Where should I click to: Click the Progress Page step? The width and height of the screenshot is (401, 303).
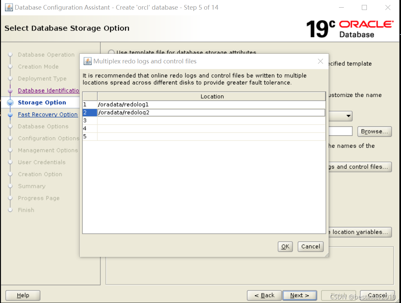39,198
